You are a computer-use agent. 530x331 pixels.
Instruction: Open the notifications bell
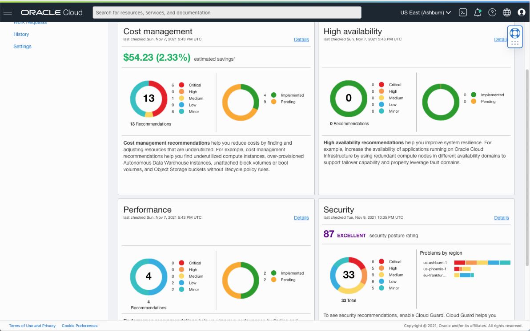[x=477, y=12]
